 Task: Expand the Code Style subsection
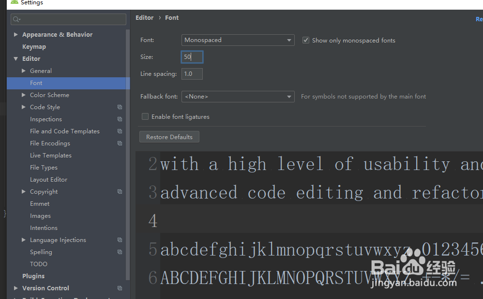(x=23, y=107)
